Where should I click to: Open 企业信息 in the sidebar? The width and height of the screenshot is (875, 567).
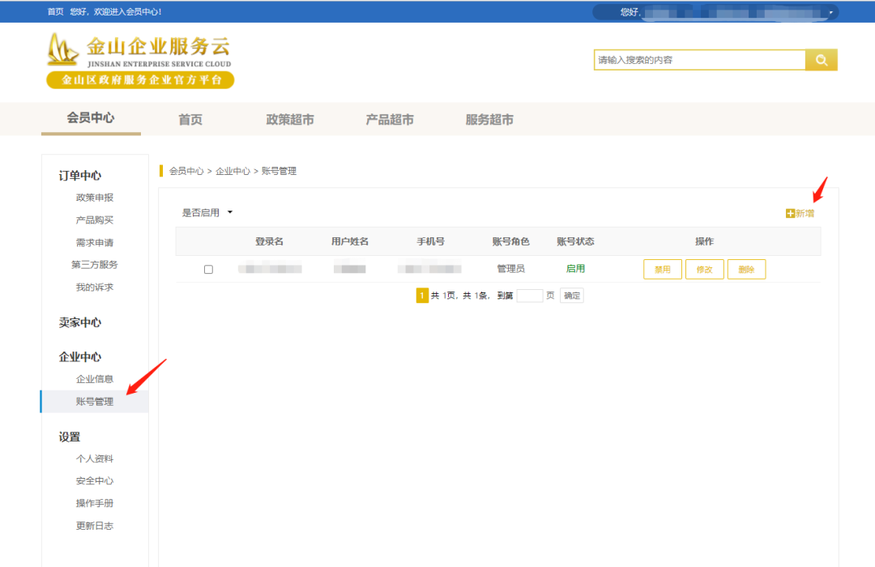click(x=95, y=379)
